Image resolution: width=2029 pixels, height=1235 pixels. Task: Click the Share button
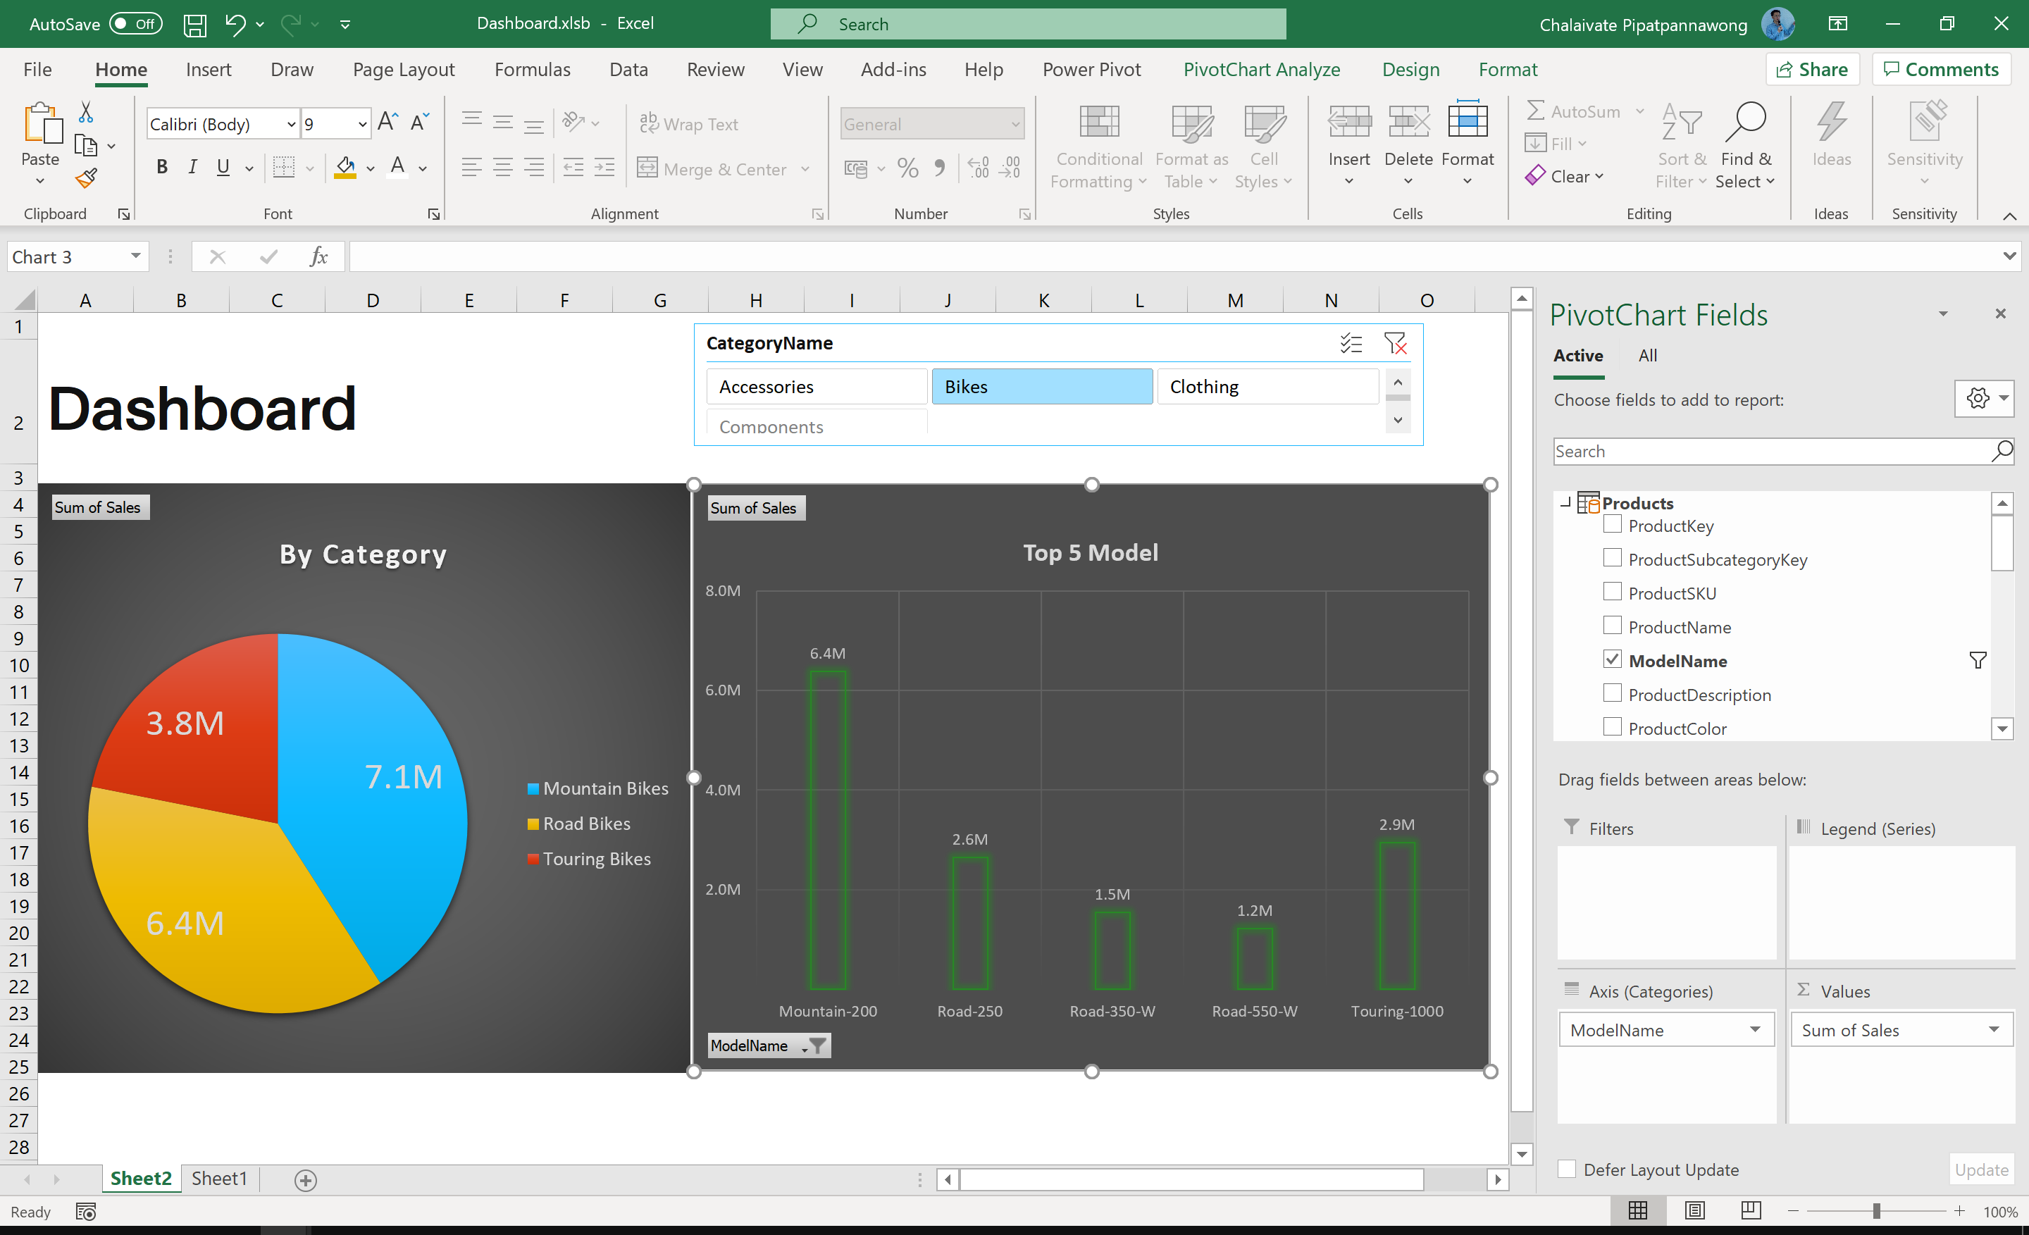coord(1813,69)
